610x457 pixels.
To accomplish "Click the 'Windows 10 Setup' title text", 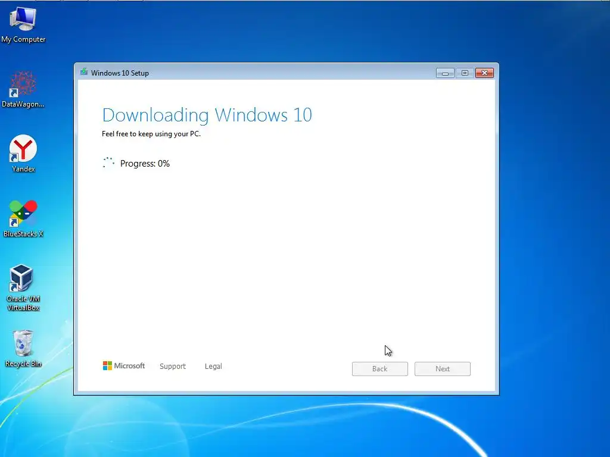I will (120, 73).
